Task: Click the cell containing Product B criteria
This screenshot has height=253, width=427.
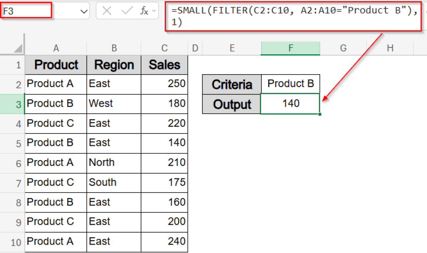Action: coord(290,84)
